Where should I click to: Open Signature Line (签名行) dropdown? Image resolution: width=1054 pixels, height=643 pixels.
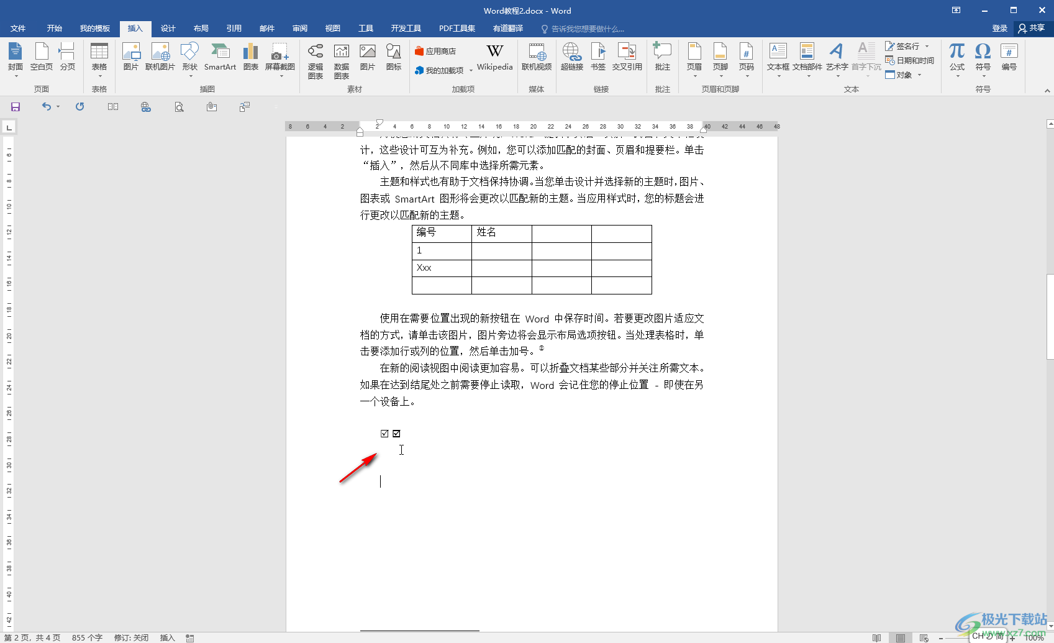click(x=927, y=46)
